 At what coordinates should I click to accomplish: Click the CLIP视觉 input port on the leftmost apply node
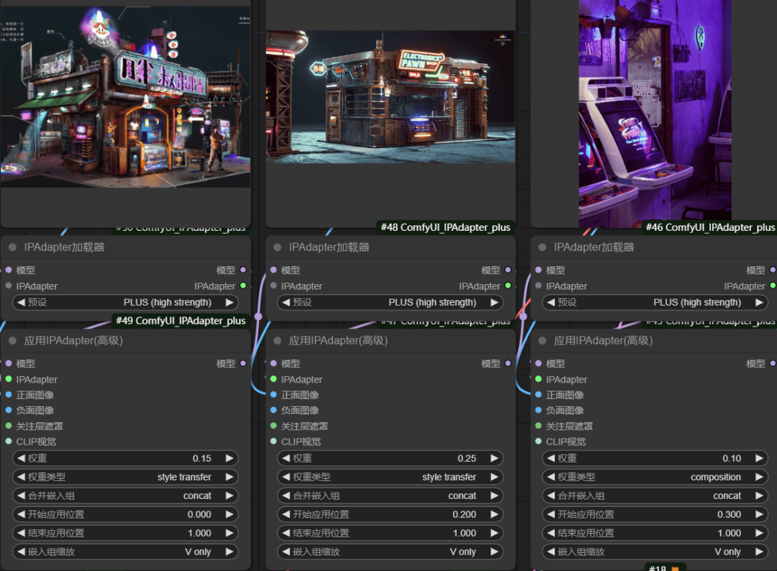(x=9, y=442)
